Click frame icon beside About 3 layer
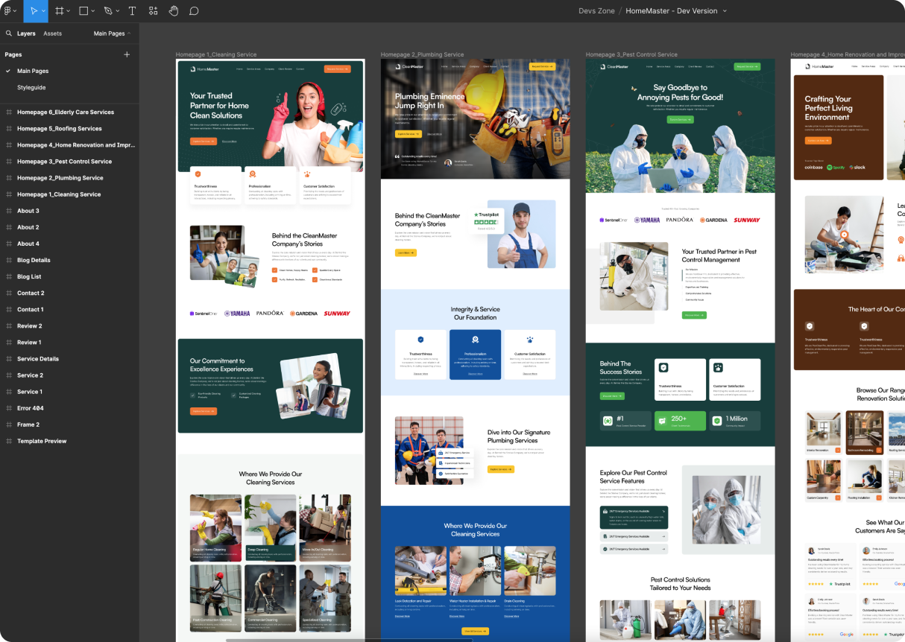Screen dimensions: 905x642 (x=9, y=211)
